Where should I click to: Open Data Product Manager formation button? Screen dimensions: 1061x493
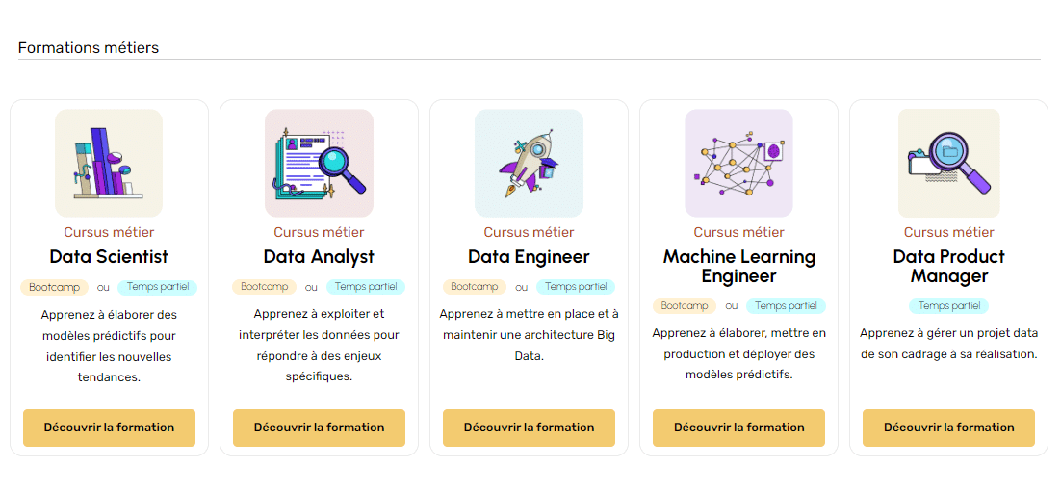pyautogui.click(x=948, y=428)
